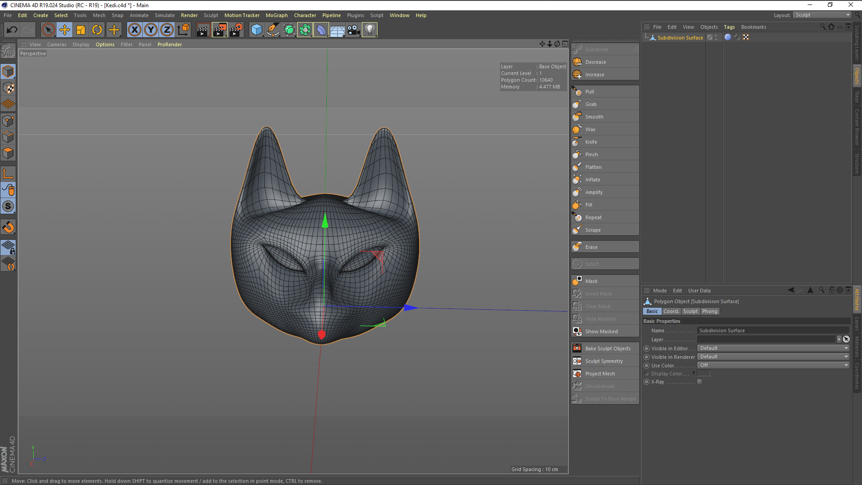Switch to the Phong tab

click(x=709, y=311)
